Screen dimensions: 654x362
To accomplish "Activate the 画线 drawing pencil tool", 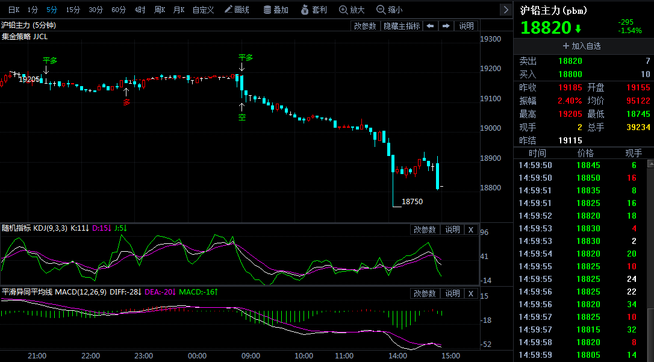I will click(x=237, y=10).
